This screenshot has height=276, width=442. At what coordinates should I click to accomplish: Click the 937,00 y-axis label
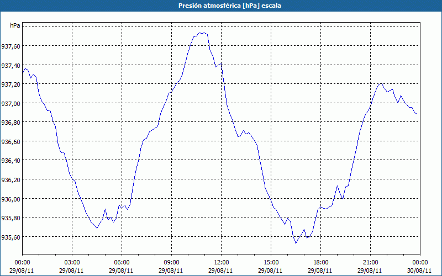[x=10, y=104]
